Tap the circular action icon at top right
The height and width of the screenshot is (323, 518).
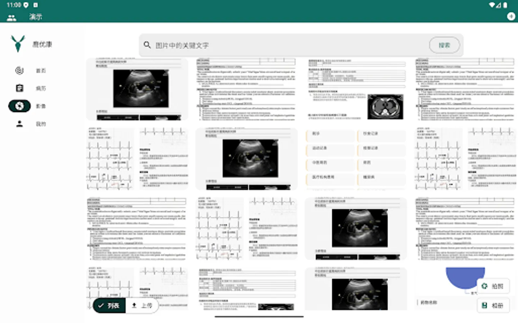pyautogui.click(x=511, y=16)
